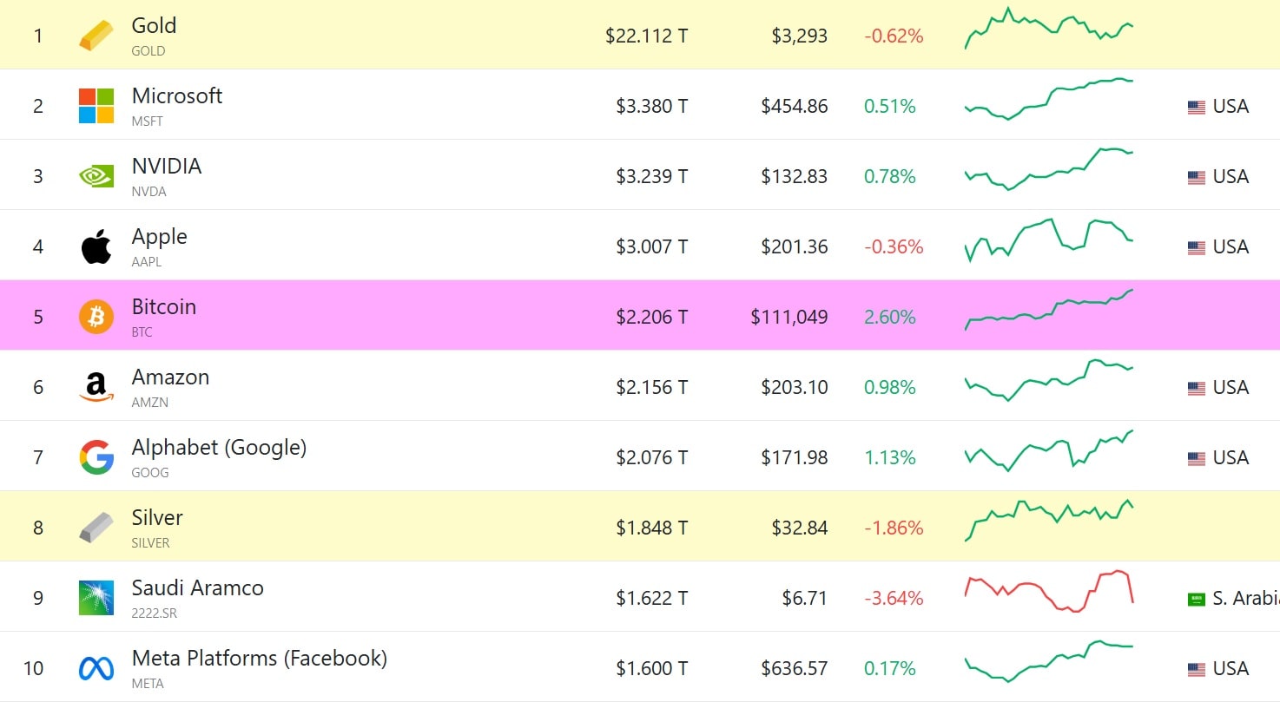1280x702 pixels.
Task: Select Apple market cap $3.007 T
Action: tap(652, 247)
